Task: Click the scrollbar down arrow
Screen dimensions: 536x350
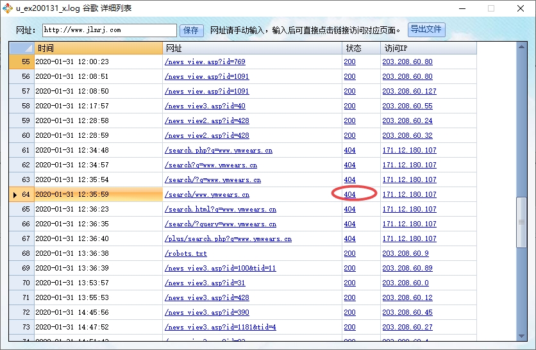Action: tap(521, 336)
